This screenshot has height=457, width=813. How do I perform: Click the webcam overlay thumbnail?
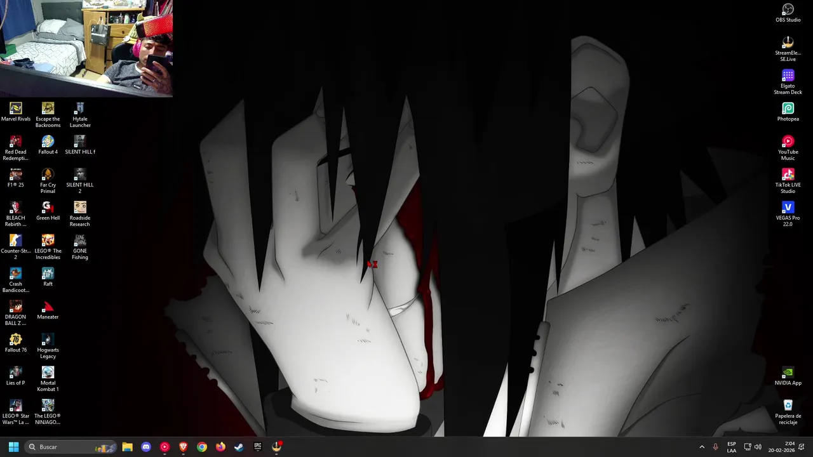click(x=86, y=48)
